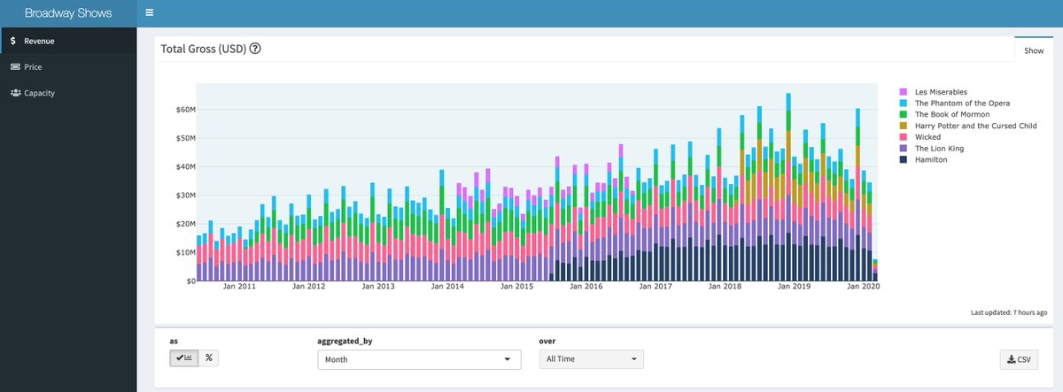This screenshot has height=392, width=1063.
Task: Toggle the Hamilton legend color swatch
Action: click(x=903, y=160)
